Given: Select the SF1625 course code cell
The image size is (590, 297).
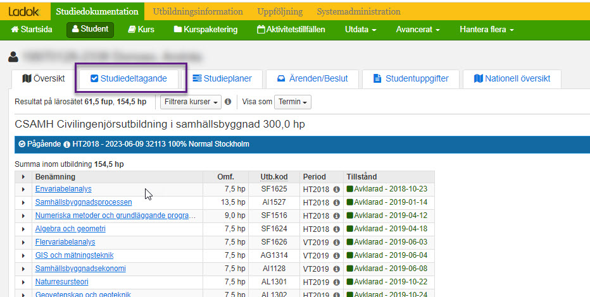Looking at the screenshot, I should 274,189.
